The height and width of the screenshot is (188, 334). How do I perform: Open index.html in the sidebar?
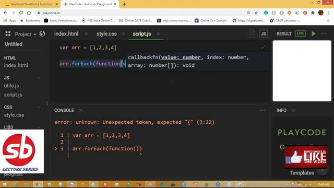click(x=16, y=65)
